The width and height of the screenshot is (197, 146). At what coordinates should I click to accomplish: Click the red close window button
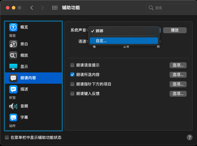(x=8, y=8)
